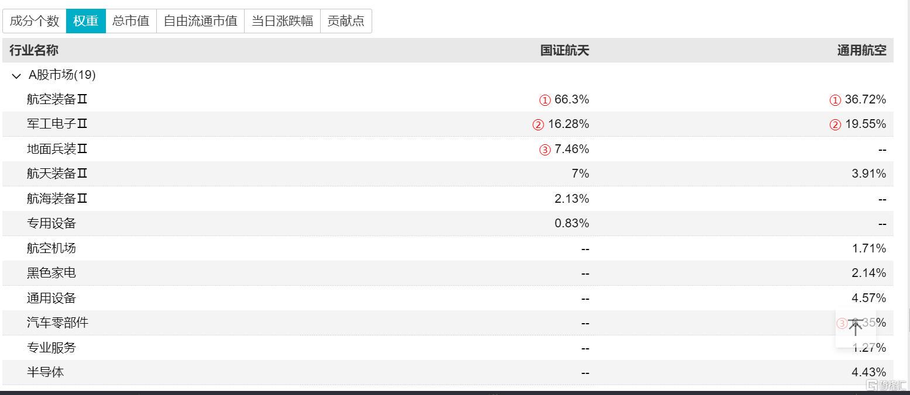Collapse the A股市场(19) group
Screen dimensions: 910x395
coord(16,75)
